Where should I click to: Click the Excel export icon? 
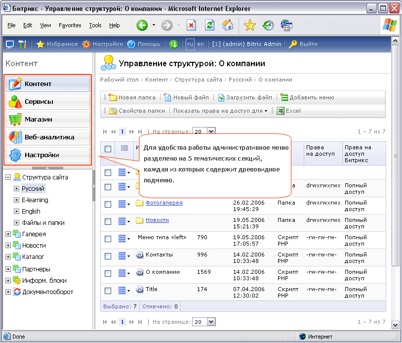pos(281,111)
